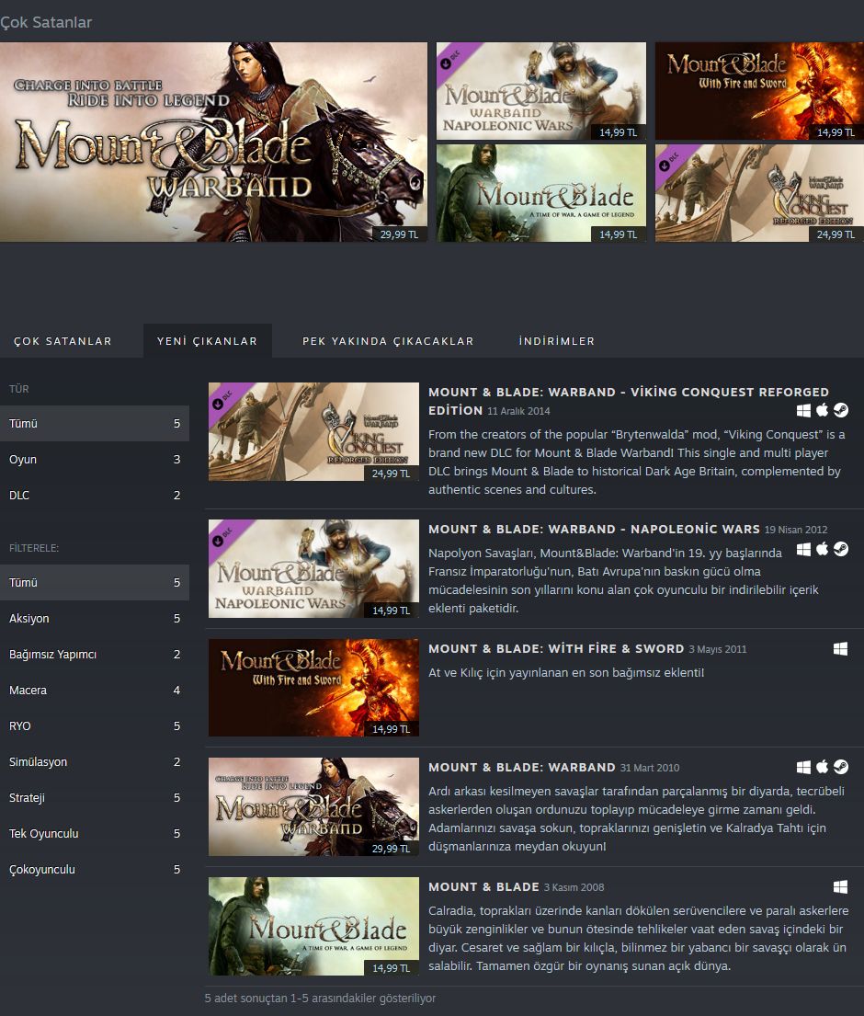864x1016 pixels.
Task: Click Windows icon on Mount & Blade 2008 row
Action: coord(841,887)
